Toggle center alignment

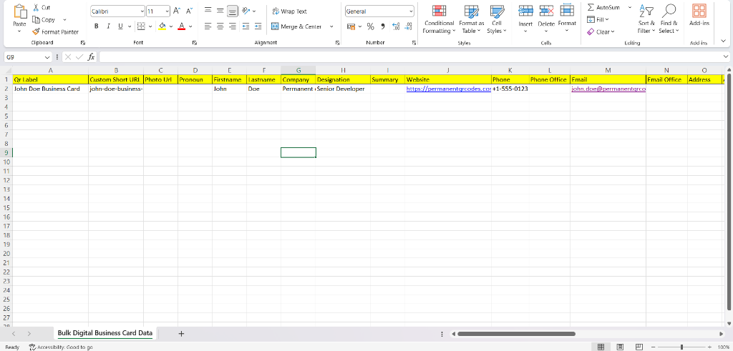(220, 26)
